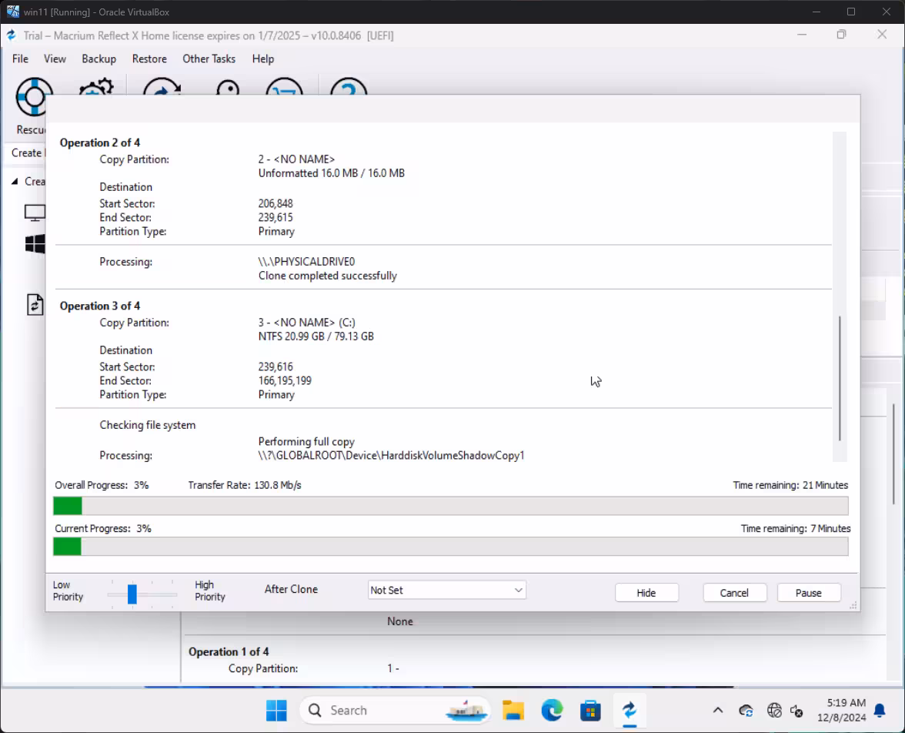Open the Other Tasks menu
This screenshot has width=905, height=733.
click(x=209, y=59)
